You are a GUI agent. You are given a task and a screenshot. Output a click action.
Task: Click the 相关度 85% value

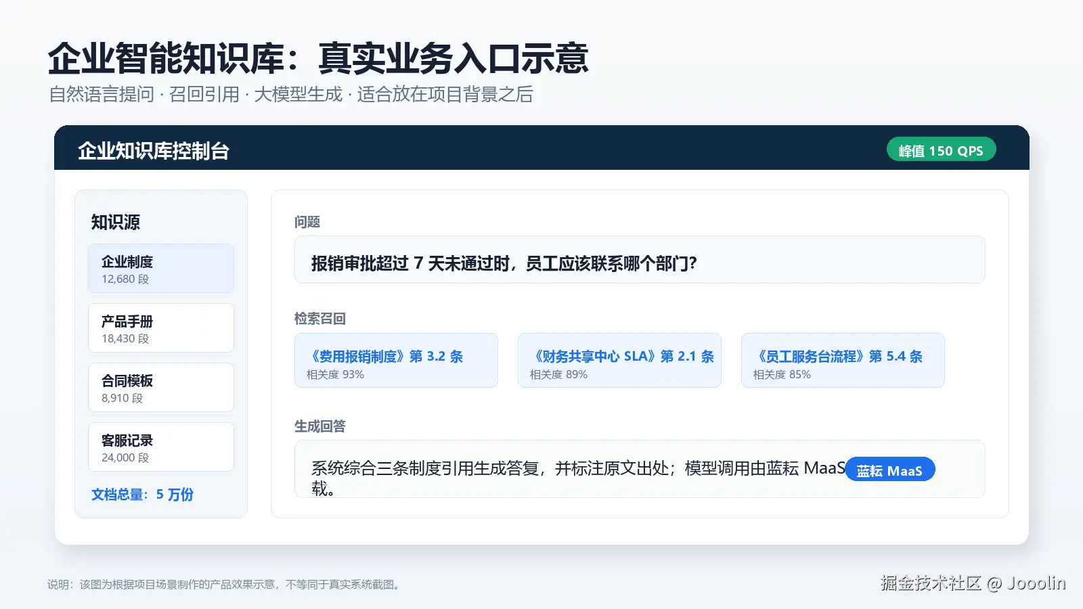(x=782, y=374)
